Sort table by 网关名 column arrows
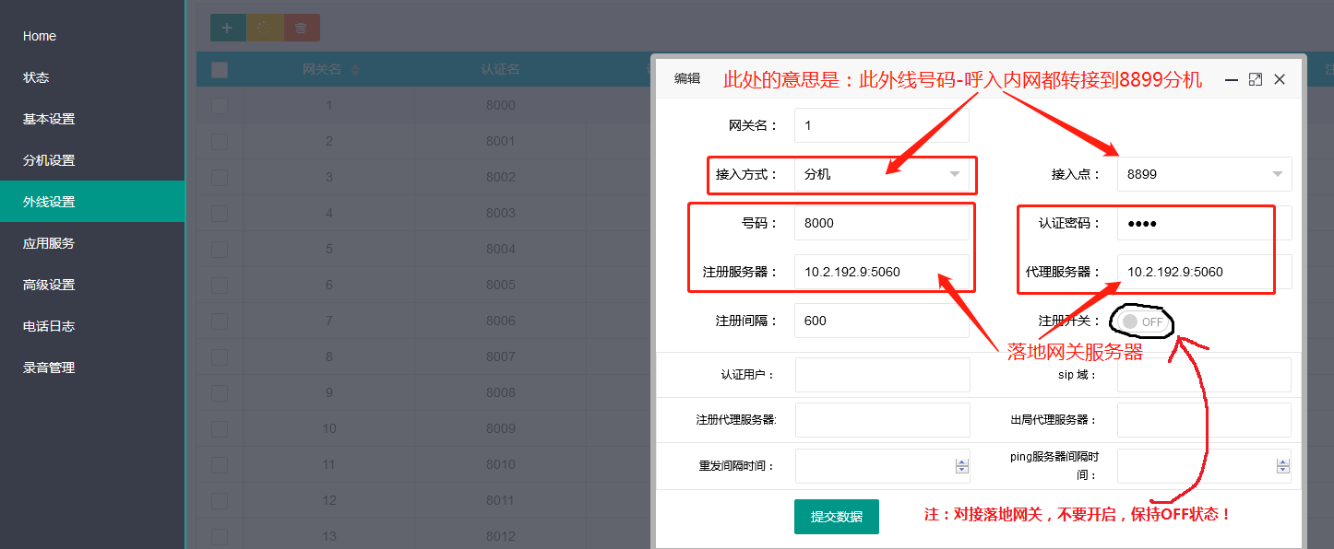This screenshot has height=549, width=1334. [x=355, y=70]
